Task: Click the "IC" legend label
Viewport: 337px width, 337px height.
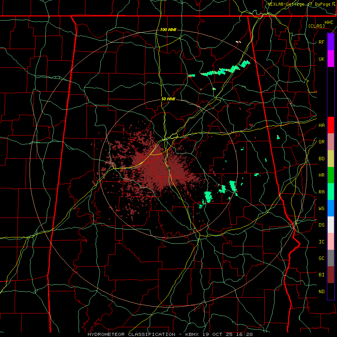Action: [321, 242]
